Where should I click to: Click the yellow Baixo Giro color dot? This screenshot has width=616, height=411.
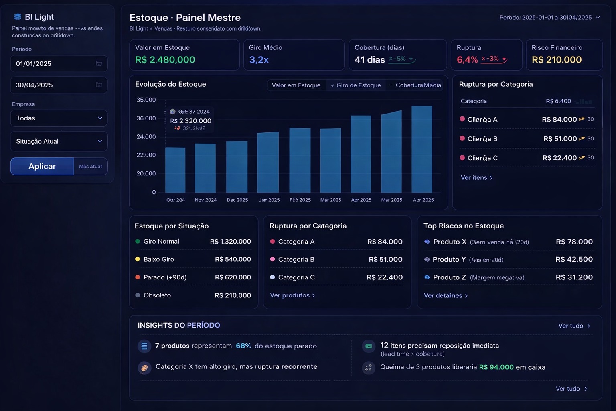pos(138,259)
